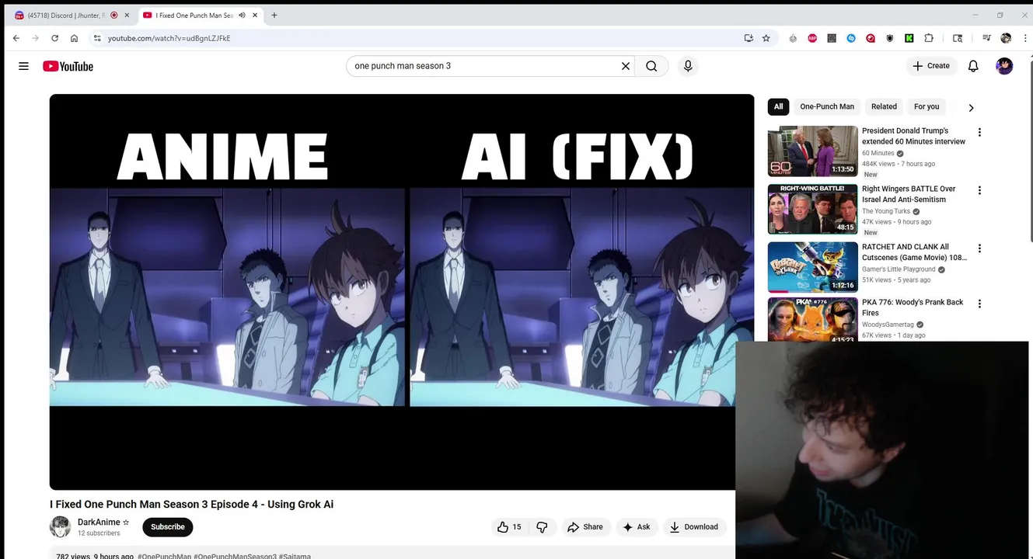
Task: Share this video
Action: coord(585,527)
